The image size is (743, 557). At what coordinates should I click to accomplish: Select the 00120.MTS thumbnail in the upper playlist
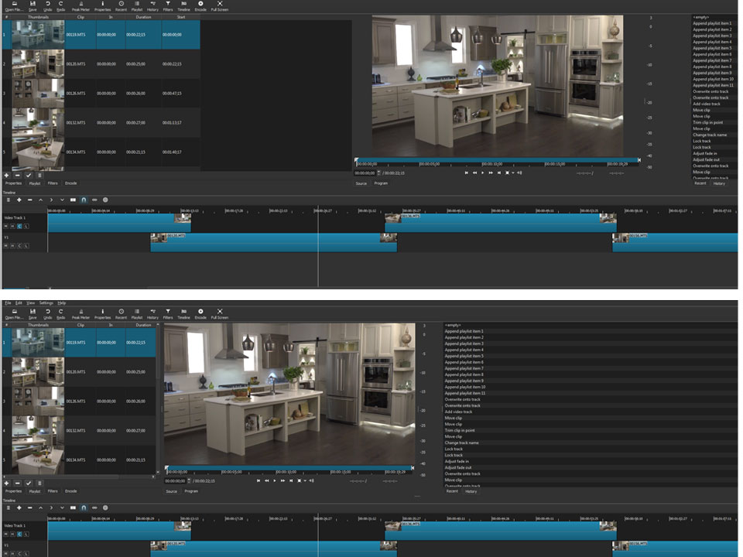pyautogui.click(x=38, y=64)
